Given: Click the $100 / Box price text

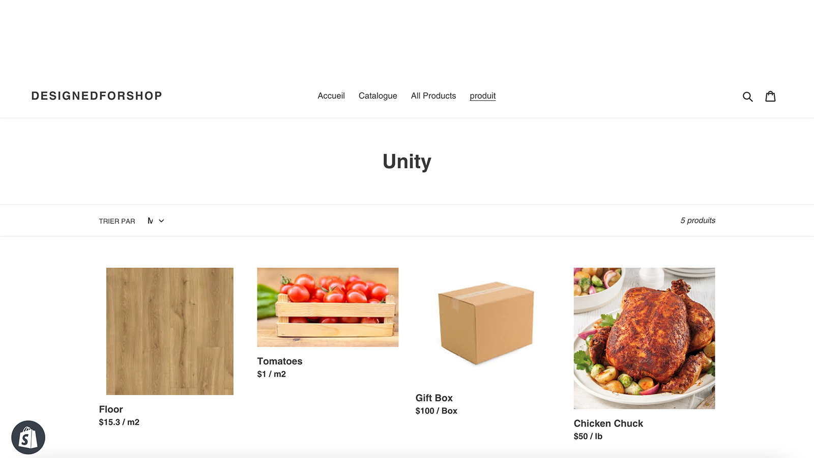Looking at the screenshot, I should click(x=437, y=411).
